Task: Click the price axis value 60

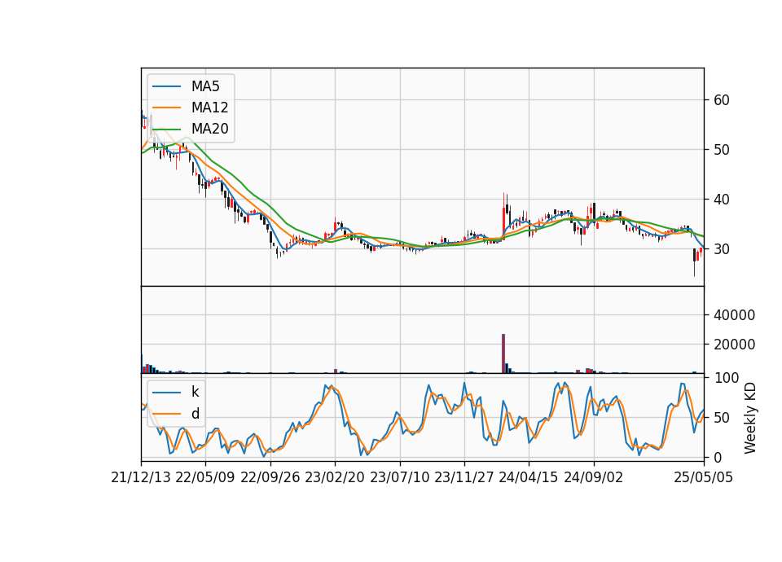Action: point(722,100)
